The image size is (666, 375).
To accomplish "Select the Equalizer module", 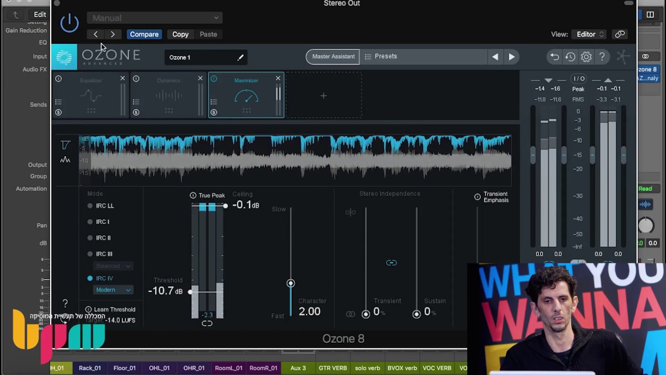I will pyautogui.click(x=91, y=95).
